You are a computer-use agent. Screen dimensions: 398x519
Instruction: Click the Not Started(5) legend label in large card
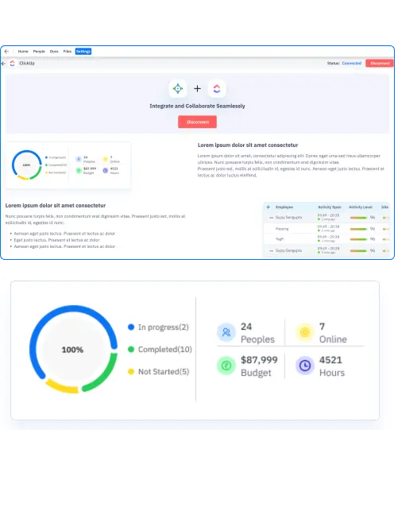coord(164,372)
